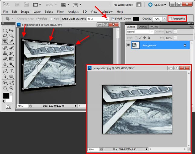Select the Magic Wand tool
195x154 pixels.
coord(11,36)
